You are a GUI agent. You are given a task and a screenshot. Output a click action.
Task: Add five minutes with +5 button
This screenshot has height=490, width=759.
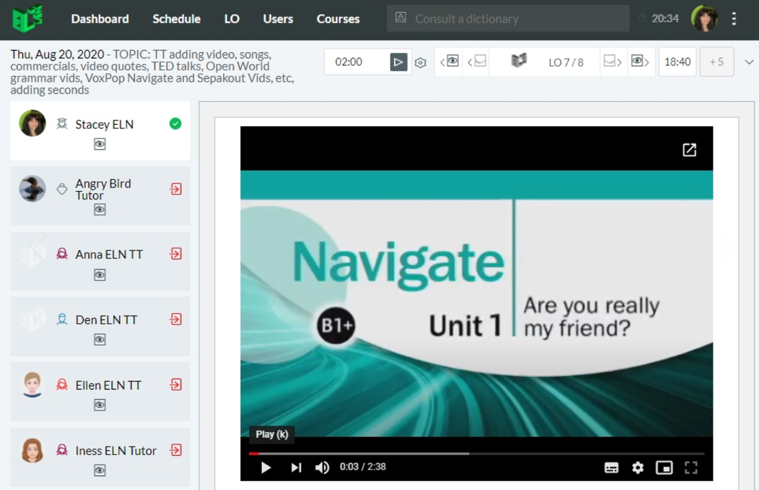[717, 62]
